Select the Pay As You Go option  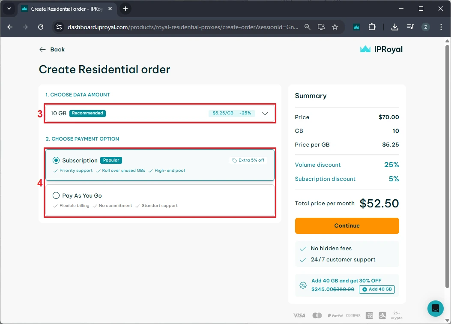point(56,195)
